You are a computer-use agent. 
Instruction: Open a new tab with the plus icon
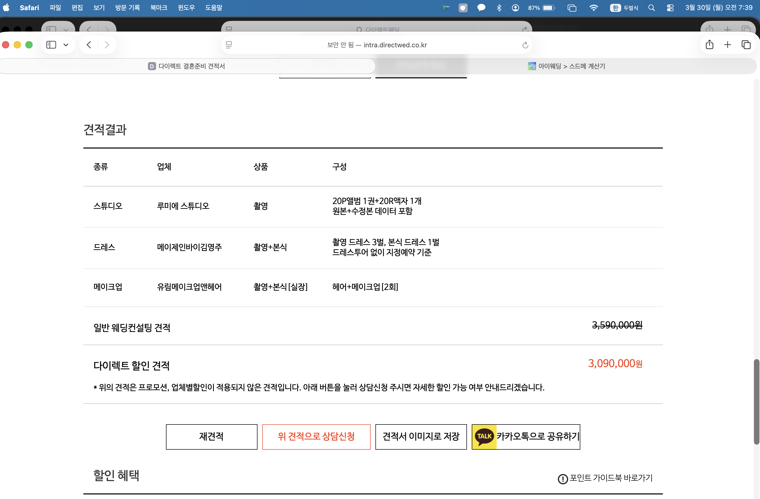pyautogui.click(x=727, y=45)
